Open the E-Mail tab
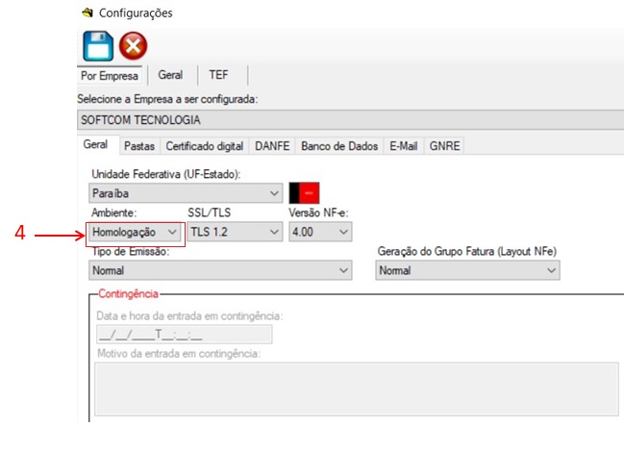The height and width of the screenshot is (451, 624). pos(403,146)
